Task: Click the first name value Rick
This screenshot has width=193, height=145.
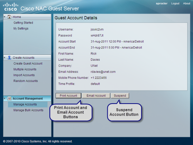Action: (x=94, y=54)
